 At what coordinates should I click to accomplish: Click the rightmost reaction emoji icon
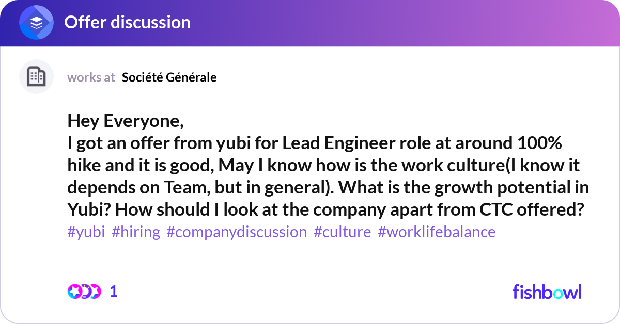96,291
